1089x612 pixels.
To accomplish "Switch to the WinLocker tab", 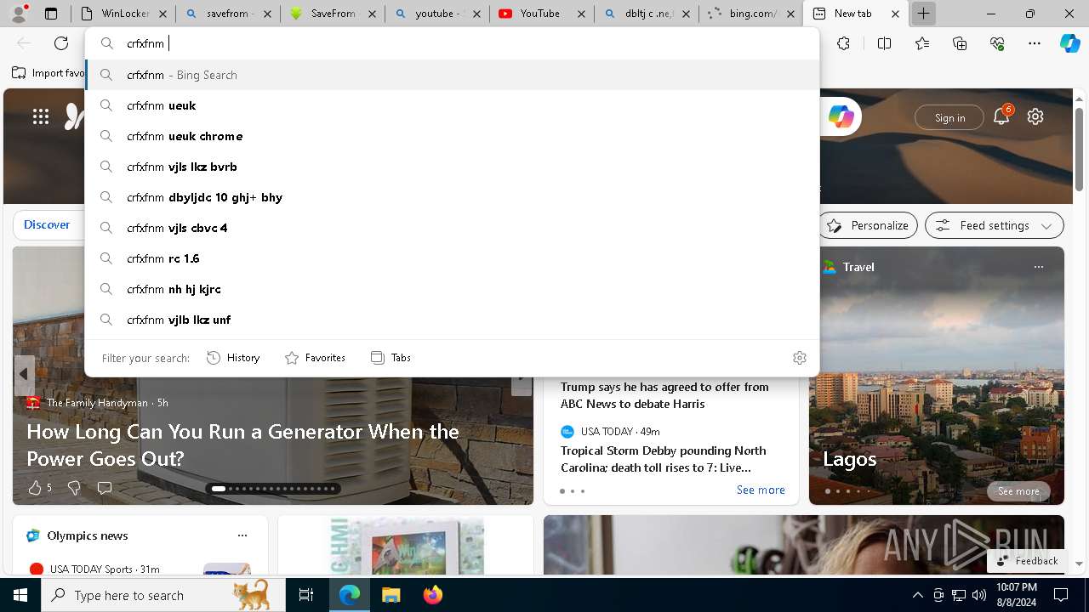I will coord(123,14).
